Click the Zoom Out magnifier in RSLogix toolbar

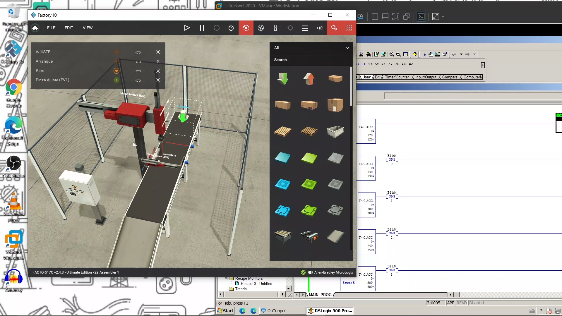(x=398, y=54)
